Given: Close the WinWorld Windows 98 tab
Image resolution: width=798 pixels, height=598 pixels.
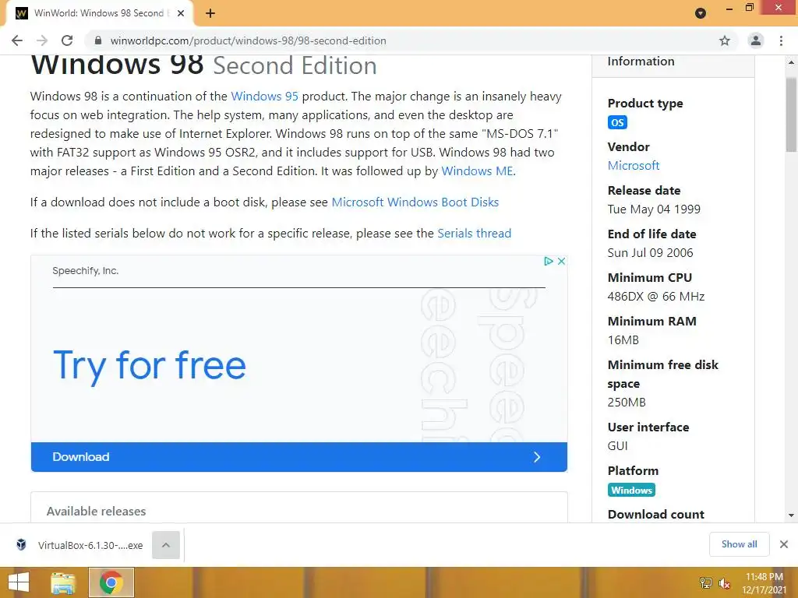Looking at the screenshot, I should click(181, 13).
